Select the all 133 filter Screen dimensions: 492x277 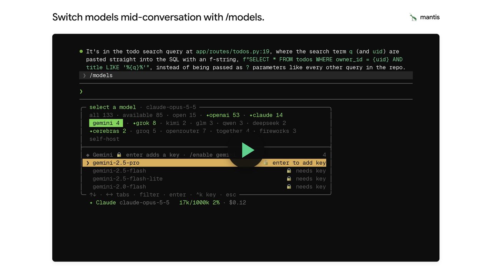101,115
